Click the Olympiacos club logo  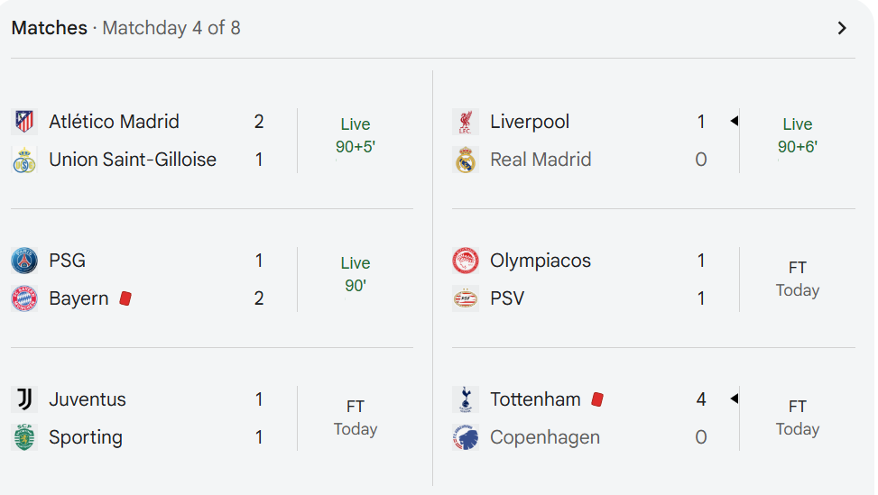coord(466,261)
